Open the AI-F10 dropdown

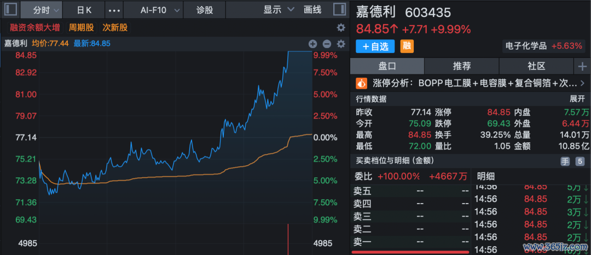pyautogui.click(x=153, y=10)
